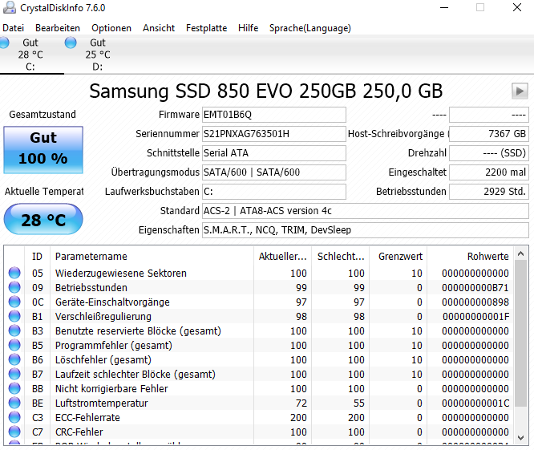Click the 28 °C temperature button

coord(43,220)
